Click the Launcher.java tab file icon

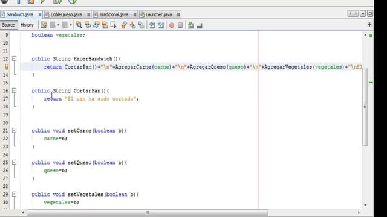click(x=142, y=14)
